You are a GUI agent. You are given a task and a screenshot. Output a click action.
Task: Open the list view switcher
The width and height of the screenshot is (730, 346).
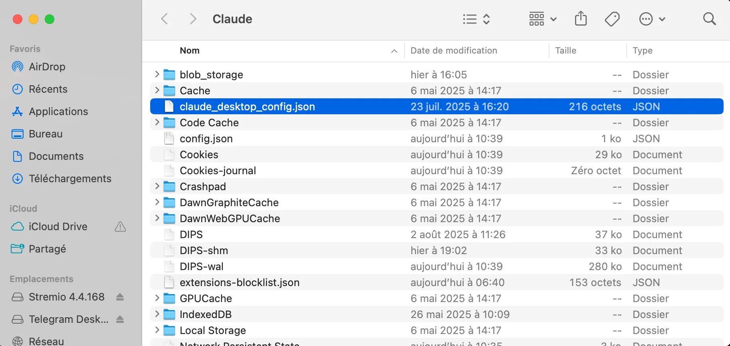point(476,19)
